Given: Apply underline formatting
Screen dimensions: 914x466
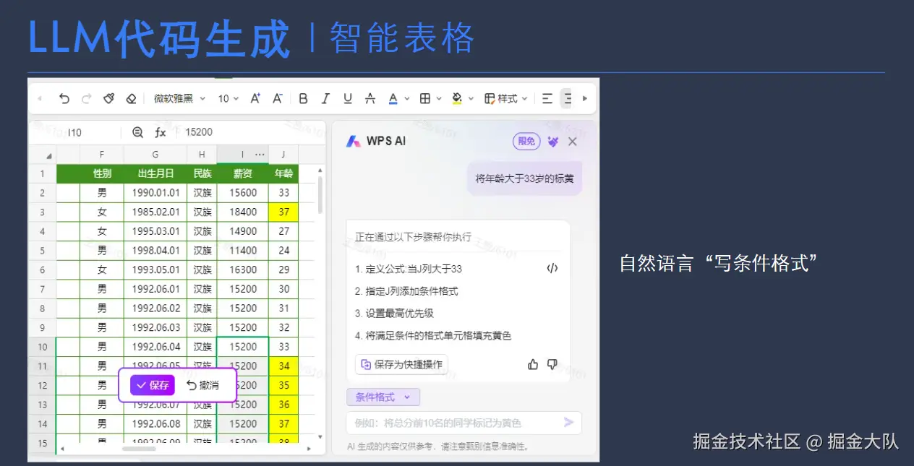Looking at the screenshot, I should (x=347, y=98).
